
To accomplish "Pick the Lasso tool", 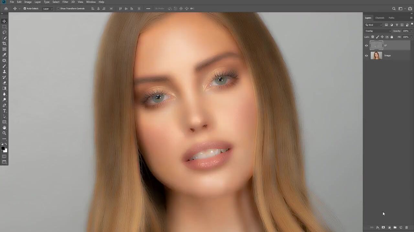I will click(x=5, y=32).
